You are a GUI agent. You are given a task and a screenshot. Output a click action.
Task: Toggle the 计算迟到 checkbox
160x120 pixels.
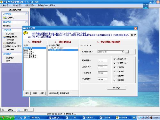(115, 67)
